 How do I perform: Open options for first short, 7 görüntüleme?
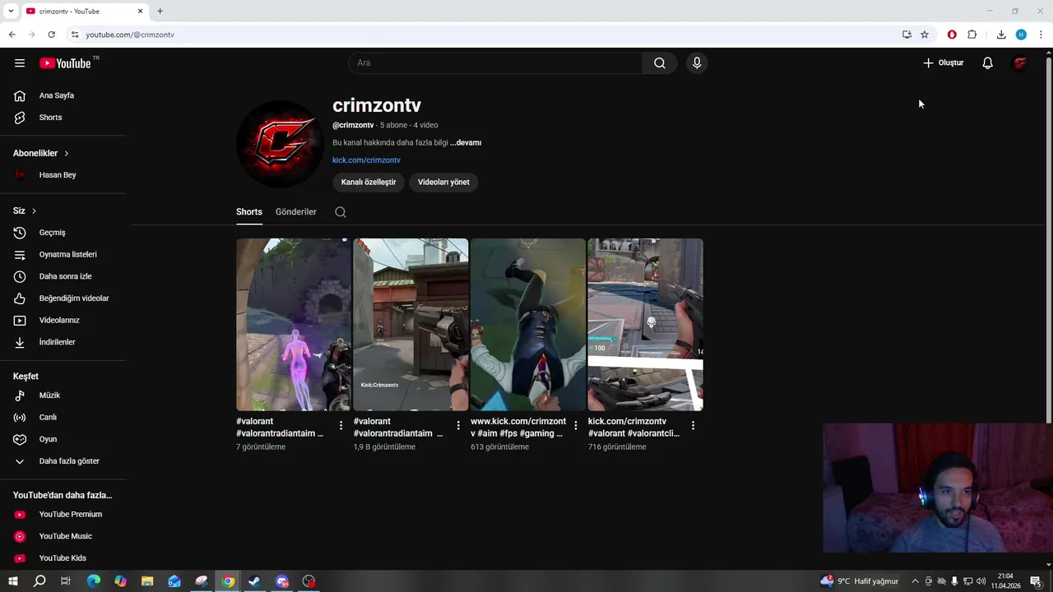click(341, 426)
